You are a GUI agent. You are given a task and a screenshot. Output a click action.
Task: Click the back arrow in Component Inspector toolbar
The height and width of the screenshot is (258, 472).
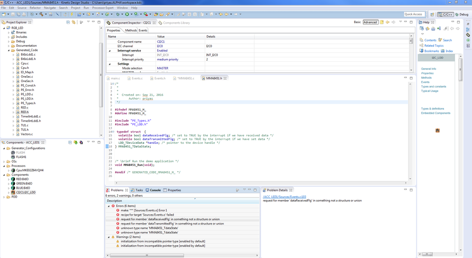388,22
